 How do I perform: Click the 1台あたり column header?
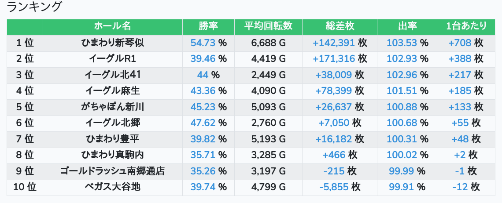[x=466, y=26]
